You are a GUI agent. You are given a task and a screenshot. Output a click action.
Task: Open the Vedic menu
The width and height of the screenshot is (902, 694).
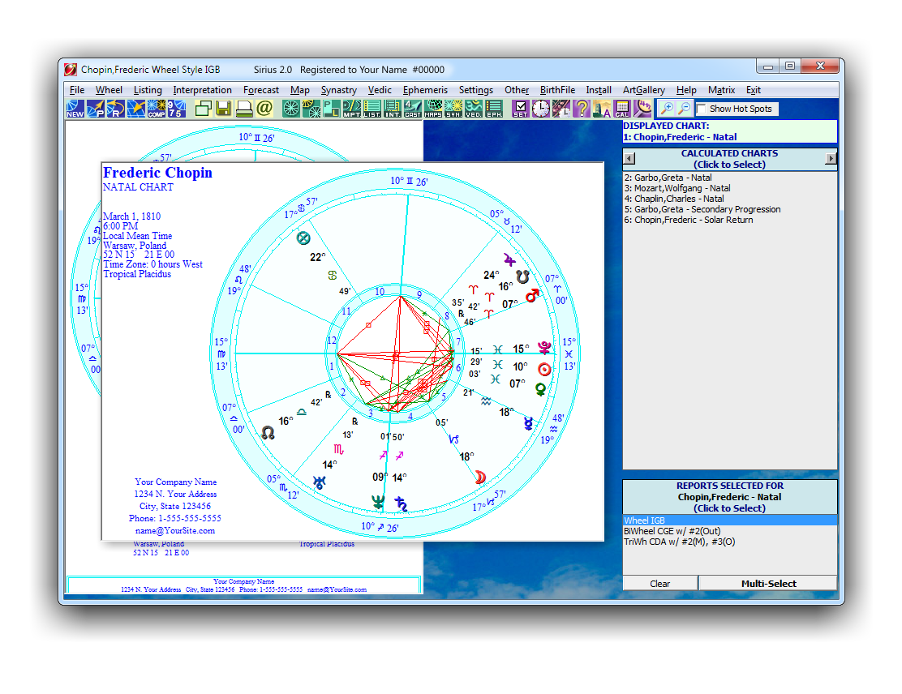click(380, 90)
